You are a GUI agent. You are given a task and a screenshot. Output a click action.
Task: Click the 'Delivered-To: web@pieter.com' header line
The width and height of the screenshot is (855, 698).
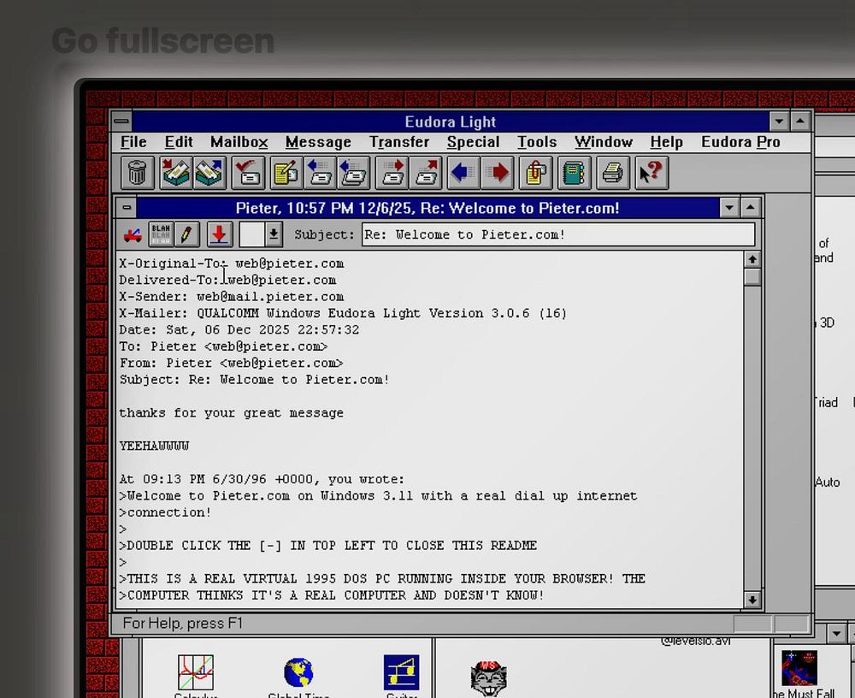228,280
